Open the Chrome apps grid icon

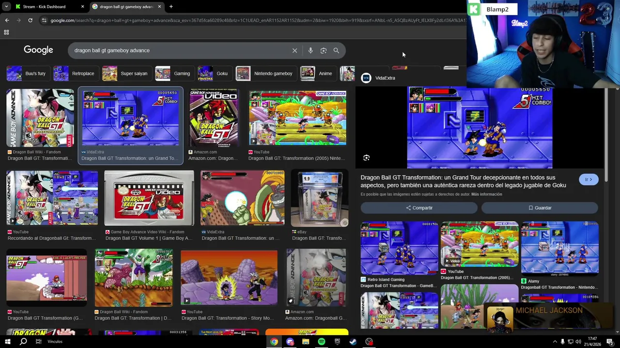coord(6,32)
